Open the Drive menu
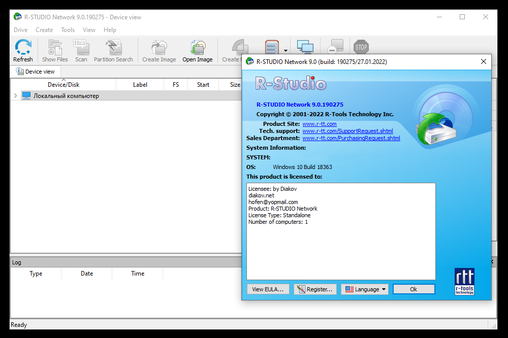Screen dimensions: 508x338 [x=21, y=30]
